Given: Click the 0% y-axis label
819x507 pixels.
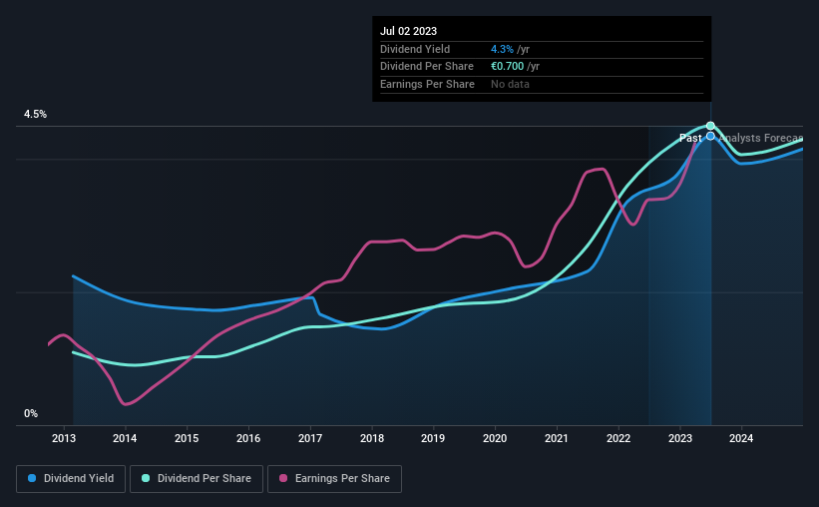Looking at the screenshot, I should coord(31,413).
